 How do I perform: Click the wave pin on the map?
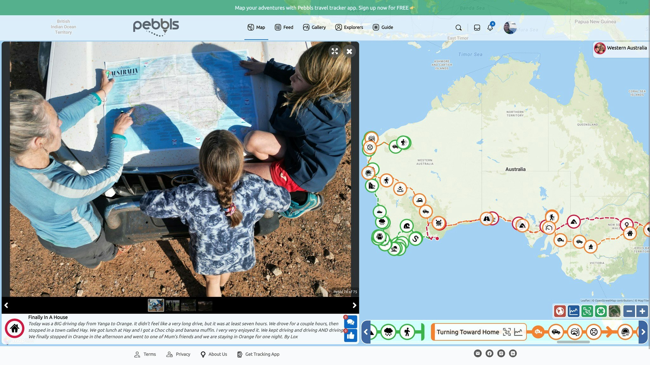coord(407,226)
